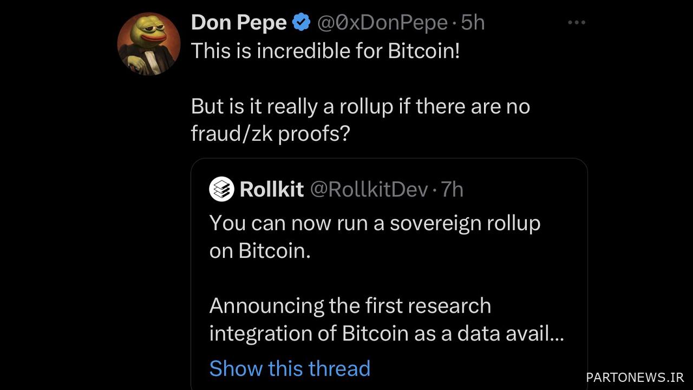Click "Announcing the first research" text line
This screenshot has width=693, height=390.
(x=350, y=305)
